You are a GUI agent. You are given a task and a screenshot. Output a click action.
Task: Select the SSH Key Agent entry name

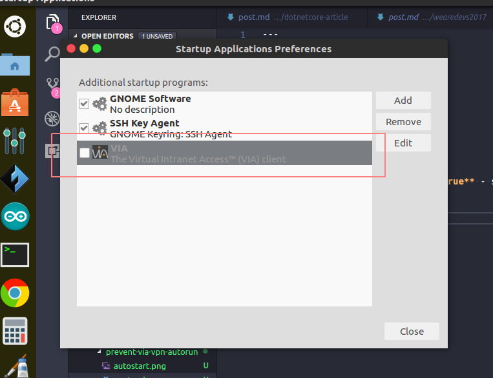point(144,123)
